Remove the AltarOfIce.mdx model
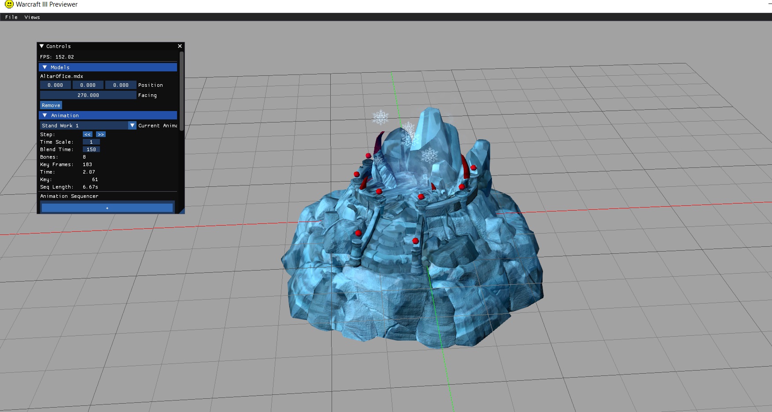 coord(51,105)
